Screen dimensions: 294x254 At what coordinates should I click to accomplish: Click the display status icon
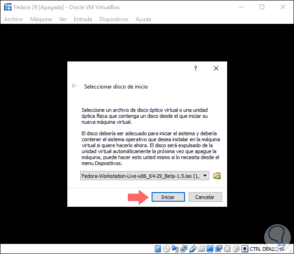coord(210,249)
